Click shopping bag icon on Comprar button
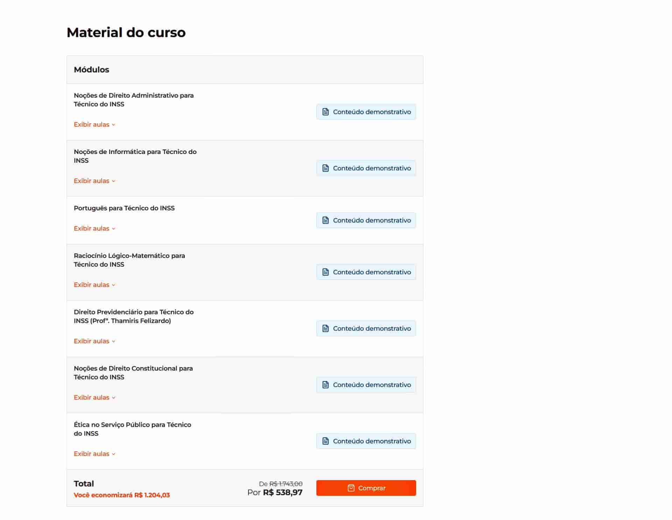The image size is (672, 520). (351, 488)
